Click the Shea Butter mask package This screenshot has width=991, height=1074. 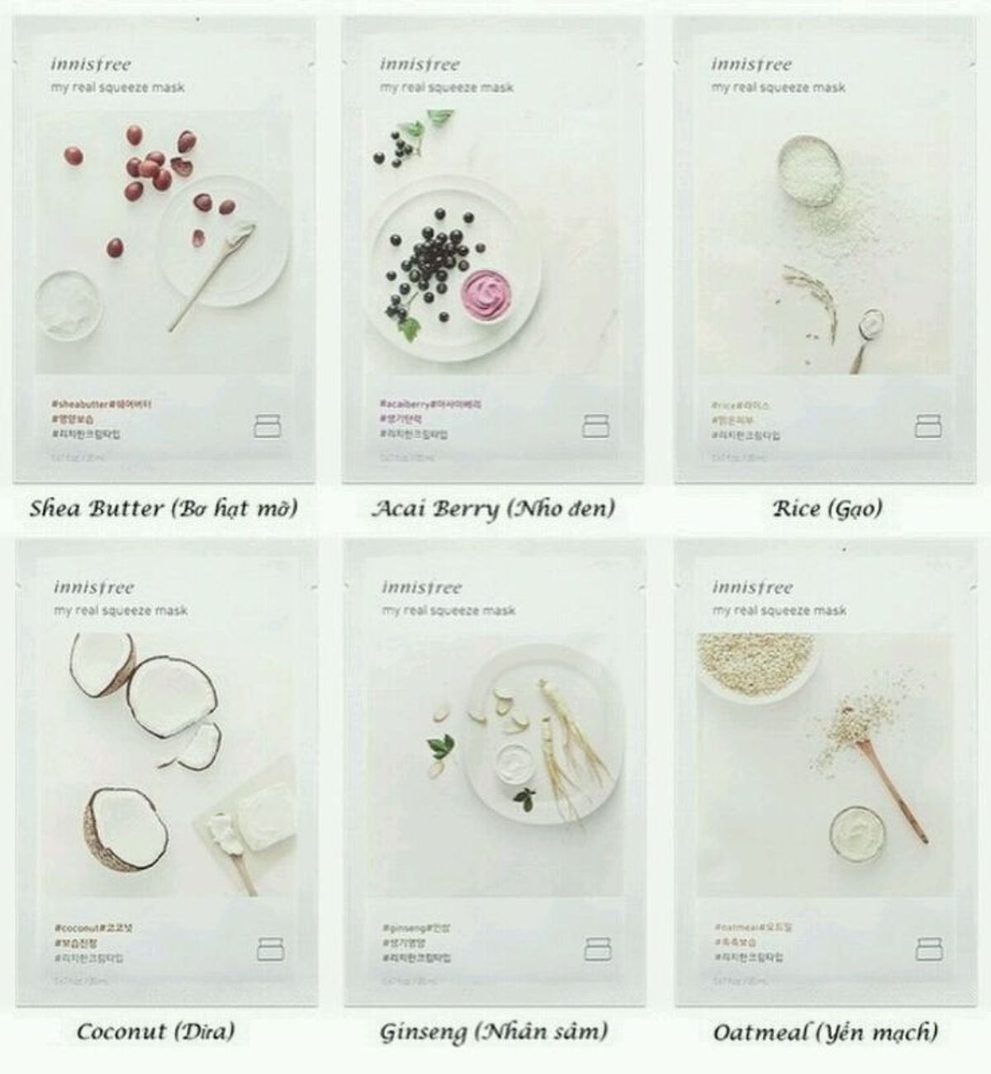165,249
